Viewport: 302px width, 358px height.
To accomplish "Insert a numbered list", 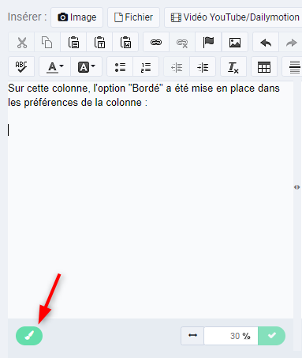I will pos(146,66).
